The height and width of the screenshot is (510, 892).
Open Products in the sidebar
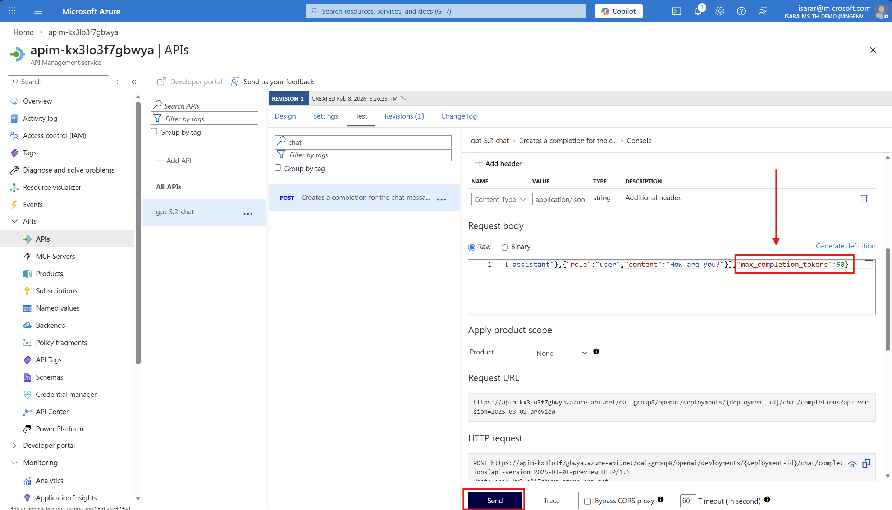[49, 274]
